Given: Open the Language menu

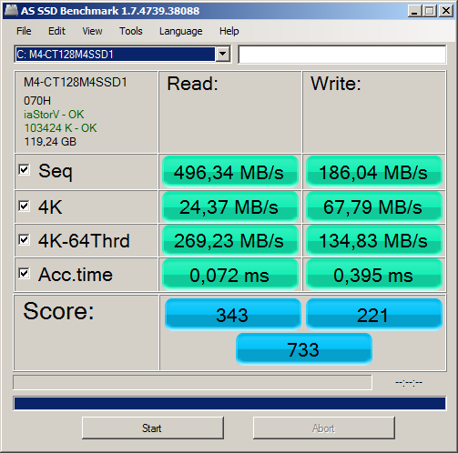Looking at the screenshot, I should point(181,31).
